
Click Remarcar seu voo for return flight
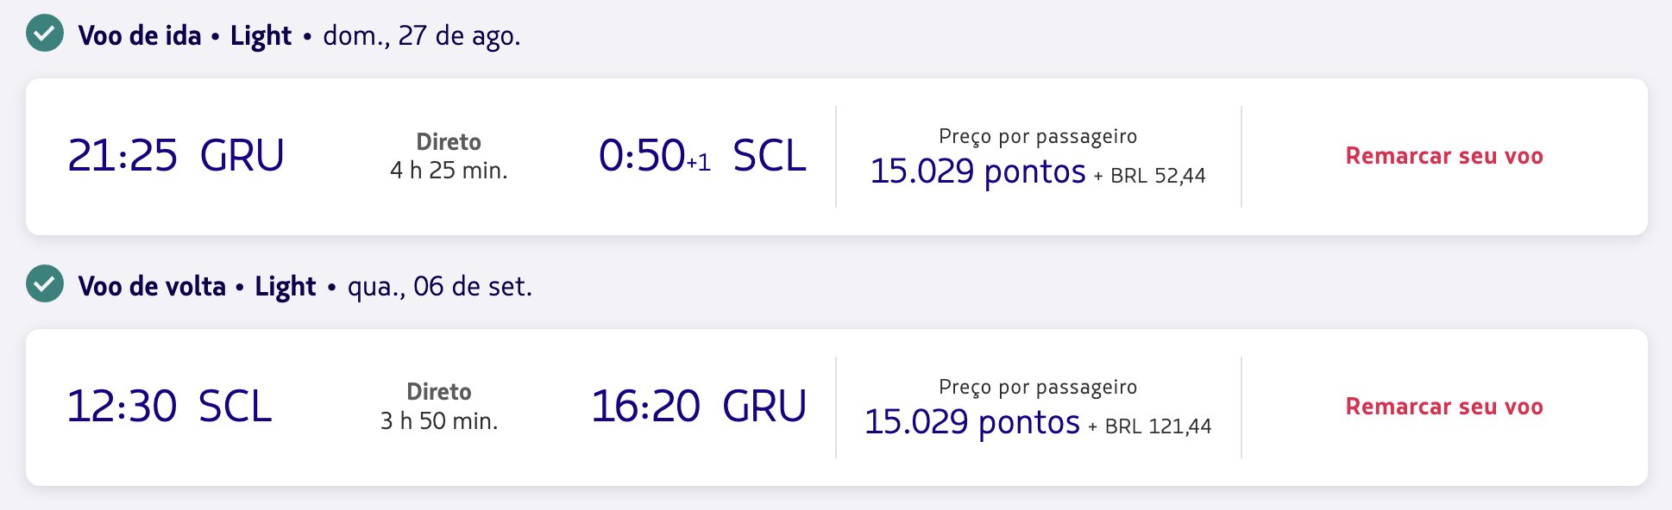(x=1444, y=407)
